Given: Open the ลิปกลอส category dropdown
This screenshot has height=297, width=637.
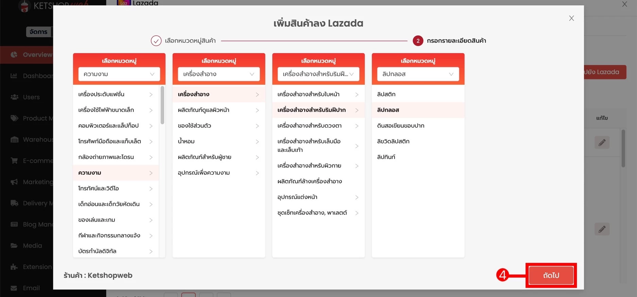Looking at the screenshot, I should pos(418,74).
